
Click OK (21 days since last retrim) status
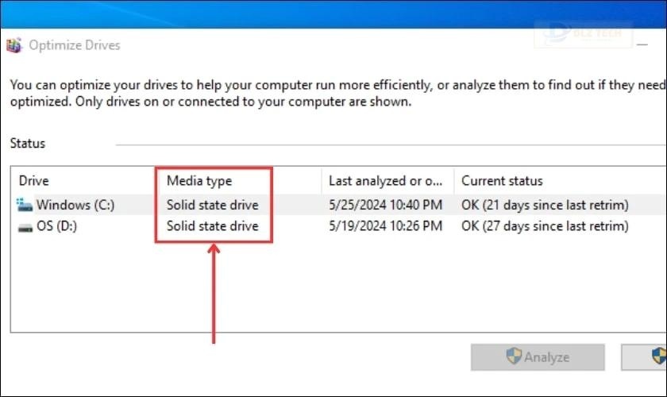(x=545, y=205)
